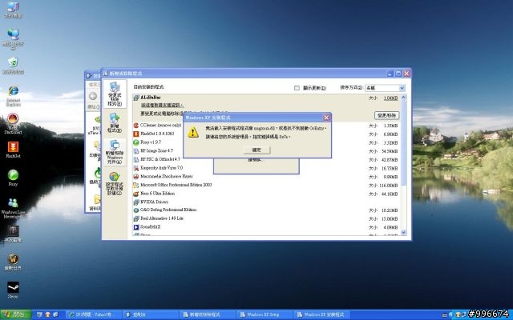Screen dimensions: 513x320
Task: Open FlashGet desktop shortcut
Action: tap(13, 150)
